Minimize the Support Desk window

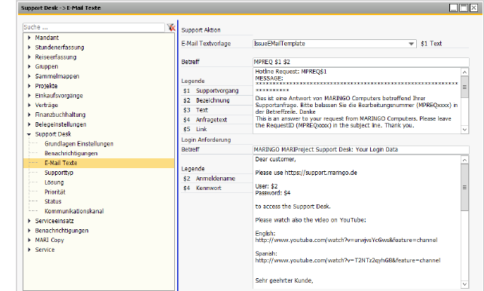[453, 8]
